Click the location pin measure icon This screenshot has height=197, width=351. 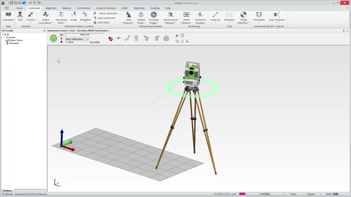(x=136, y=39)
